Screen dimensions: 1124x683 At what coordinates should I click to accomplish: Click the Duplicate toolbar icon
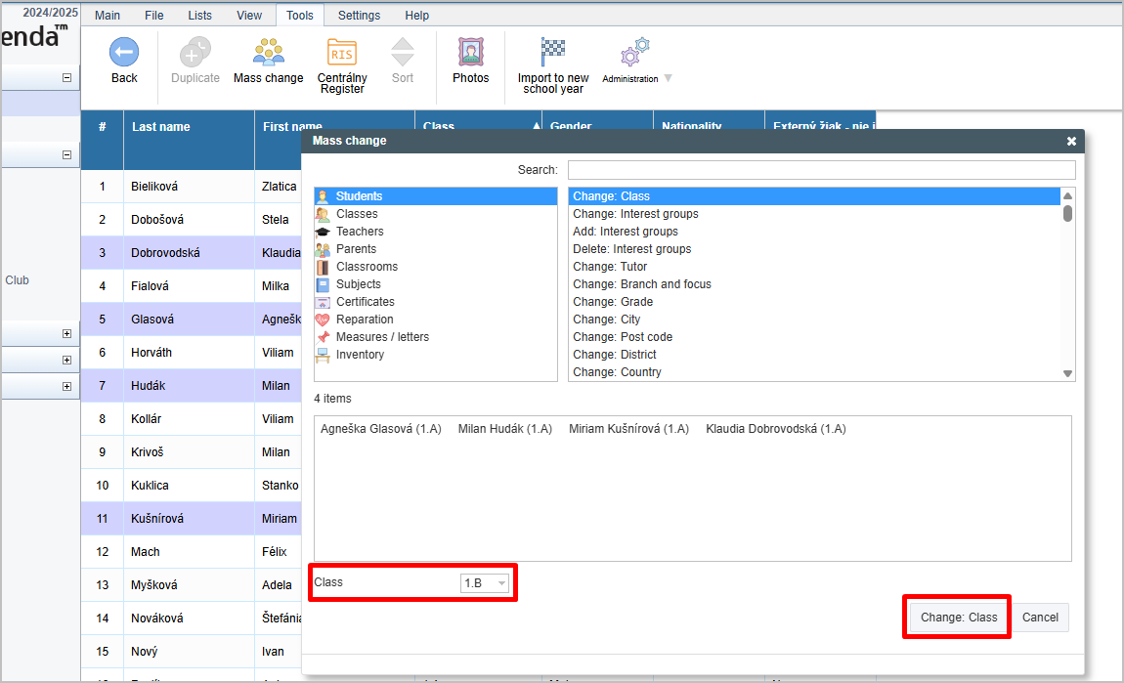[x=195, y=53]
